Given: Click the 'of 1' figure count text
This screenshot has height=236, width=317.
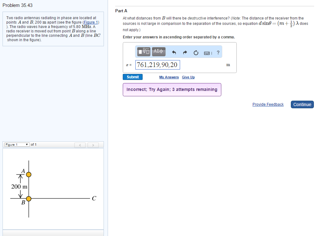Looking at the screenshot, I should pyautogui.click(x=34, y=145).
